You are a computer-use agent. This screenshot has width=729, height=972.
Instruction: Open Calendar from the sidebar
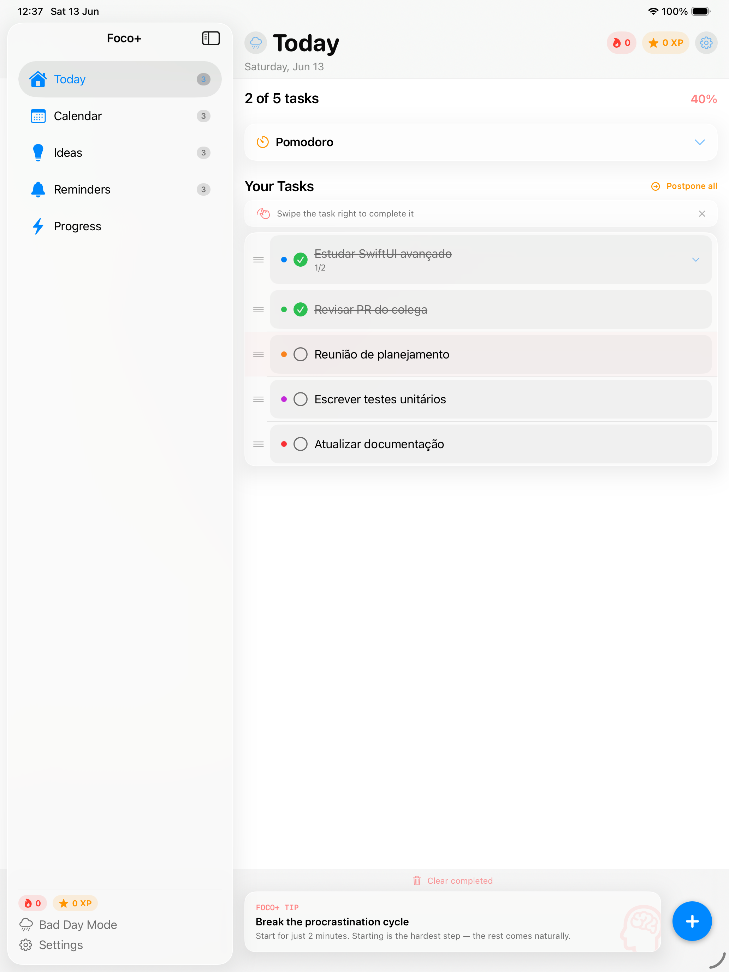(120, 116)
